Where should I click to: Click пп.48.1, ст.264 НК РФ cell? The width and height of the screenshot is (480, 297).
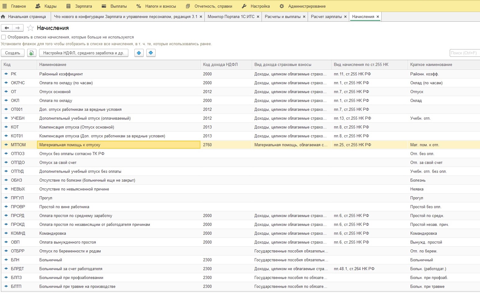pyautogui.click(x=369, y=269)
